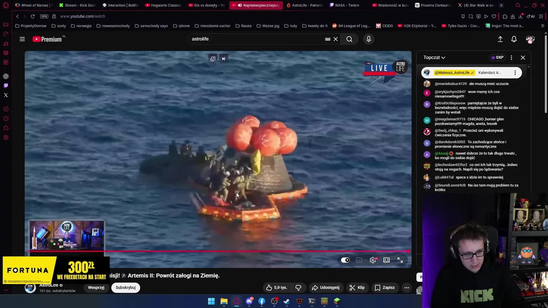The height and width of the screenshot is (308, 548).
Task: Switch the player to theater mode
Action: click(387, 260)
